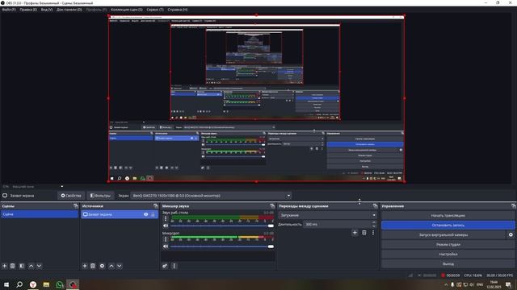Open the Tools menu
This screenshot has height=290, width=517.
tap(155, 10)
